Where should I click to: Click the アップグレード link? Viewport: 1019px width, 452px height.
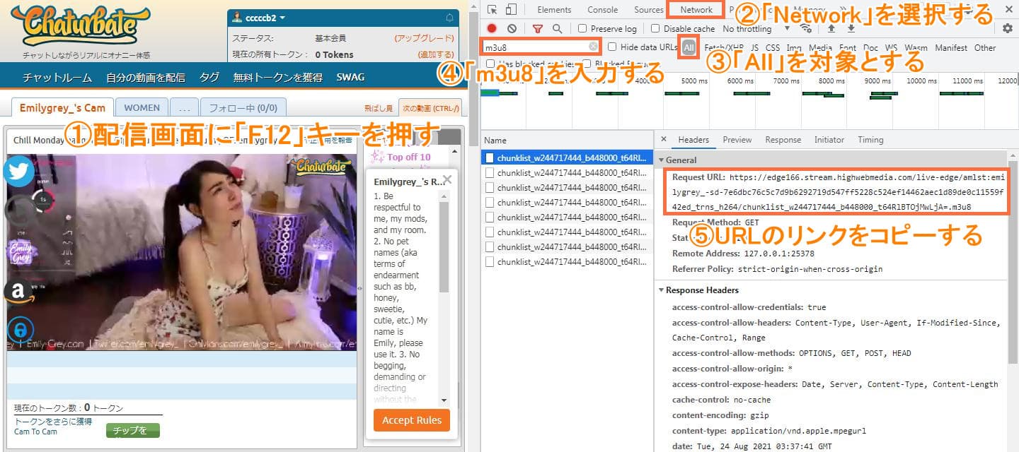tap(424, 38)
